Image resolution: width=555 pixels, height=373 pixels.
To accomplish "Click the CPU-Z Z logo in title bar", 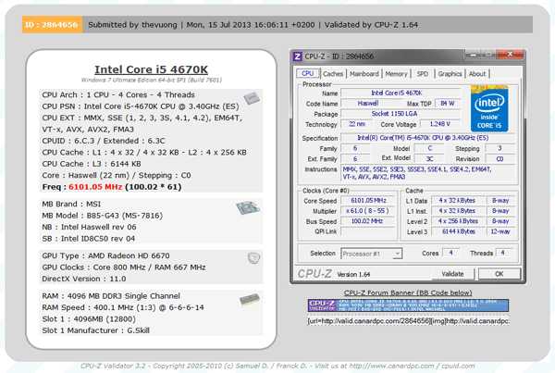I will [298, 56].
